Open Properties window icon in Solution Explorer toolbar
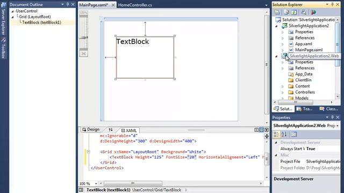 click(x=277, y=12)
